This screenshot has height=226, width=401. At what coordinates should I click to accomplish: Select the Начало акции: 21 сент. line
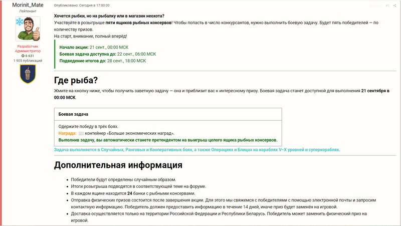(94, 47)
